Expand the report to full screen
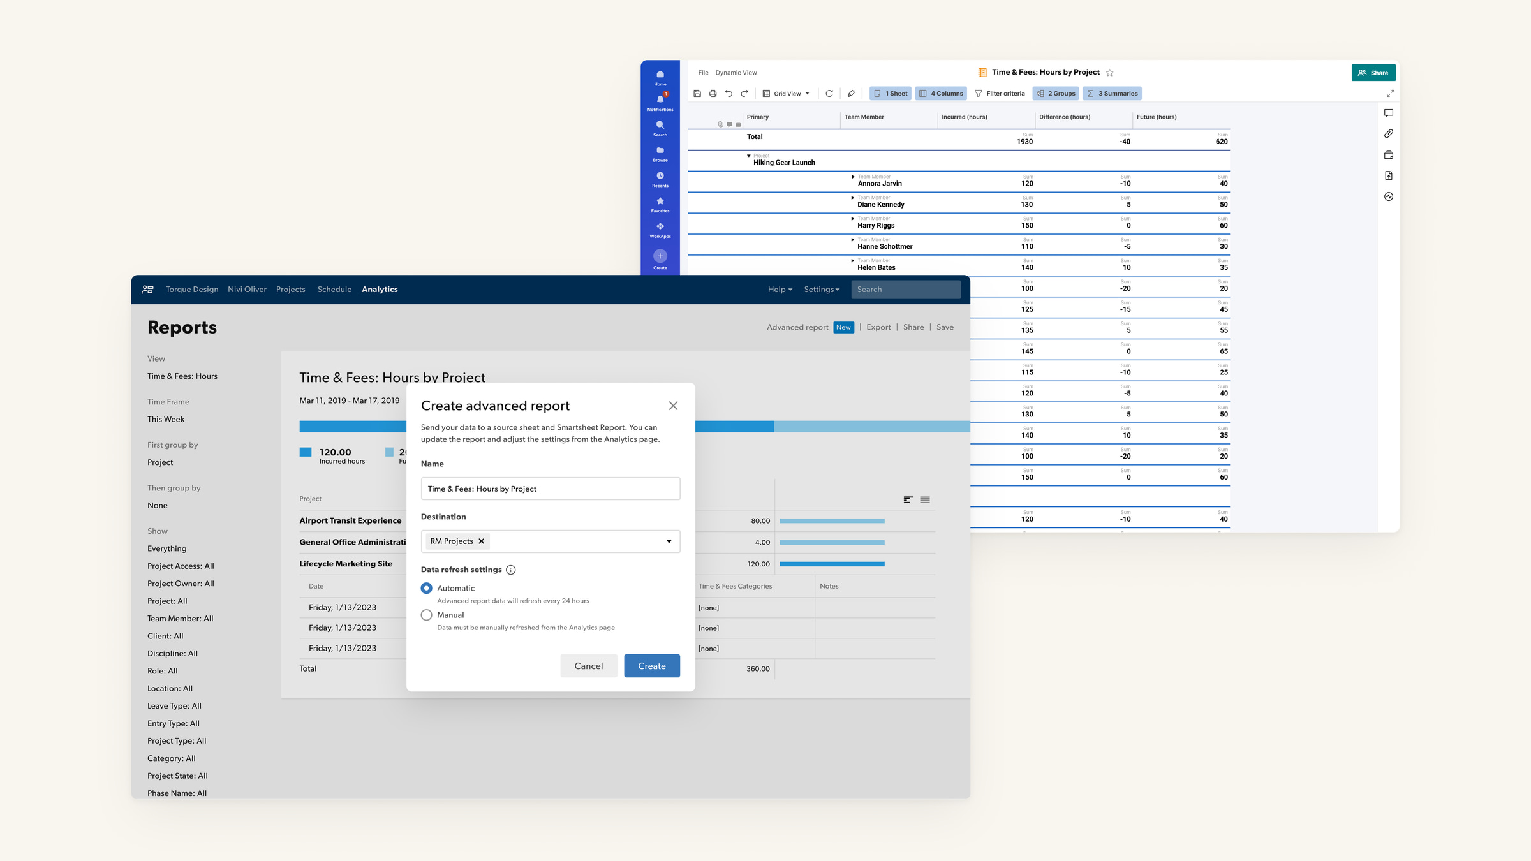 [1390, 94]
